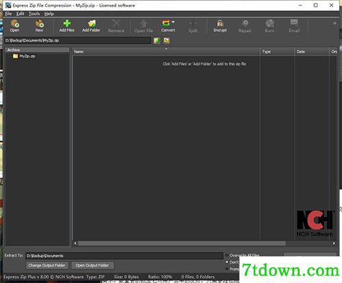Click the Burn disc icon

coord(269,26)
